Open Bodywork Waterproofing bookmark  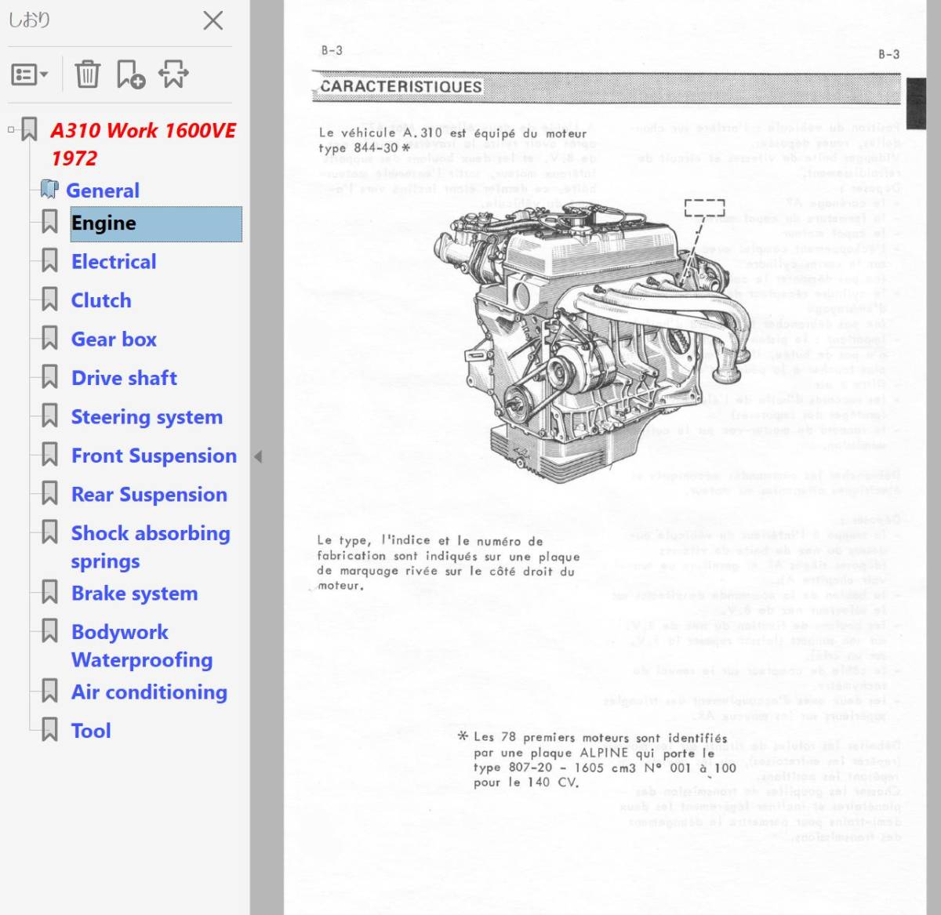point(142,646)
